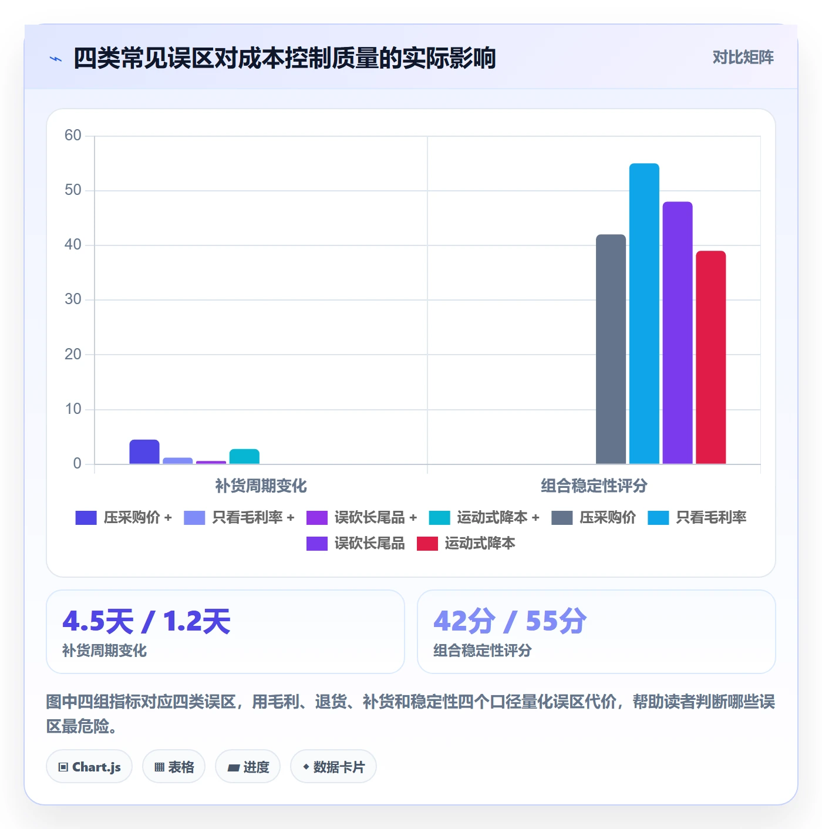
Task: Toggle 运动式降本 + legend item
Action: coord(484,518)
